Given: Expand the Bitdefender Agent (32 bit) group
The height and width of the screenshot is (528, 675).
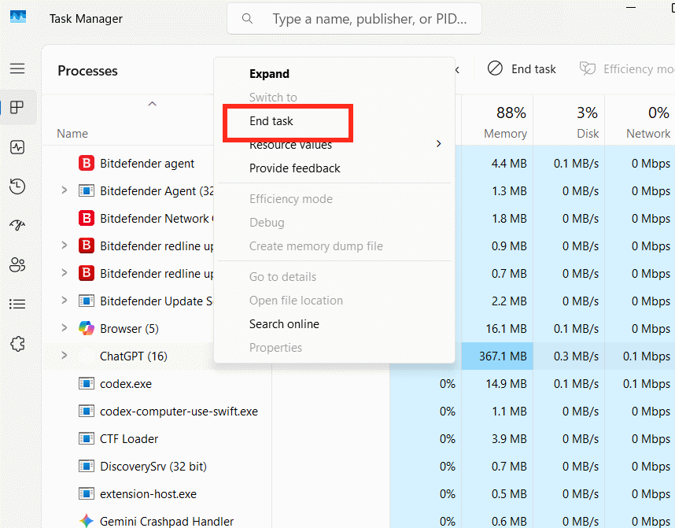Looking at the screenshot, I should (65, 190).
